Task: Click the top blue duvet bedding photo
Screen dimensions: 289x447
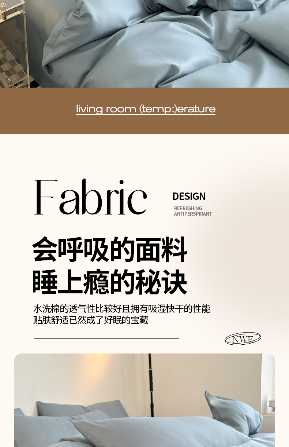Action: tap(144, 44)
